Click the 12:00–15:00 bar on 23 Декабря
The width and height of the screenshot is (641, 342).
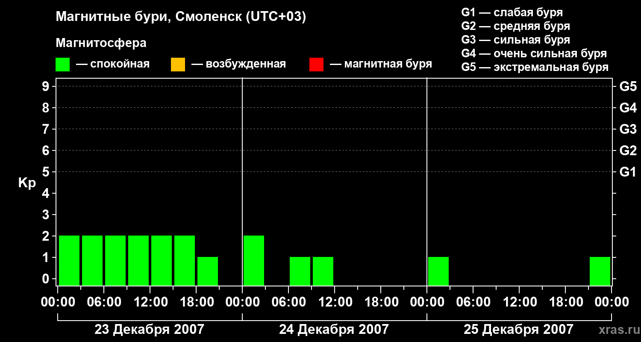162,260
